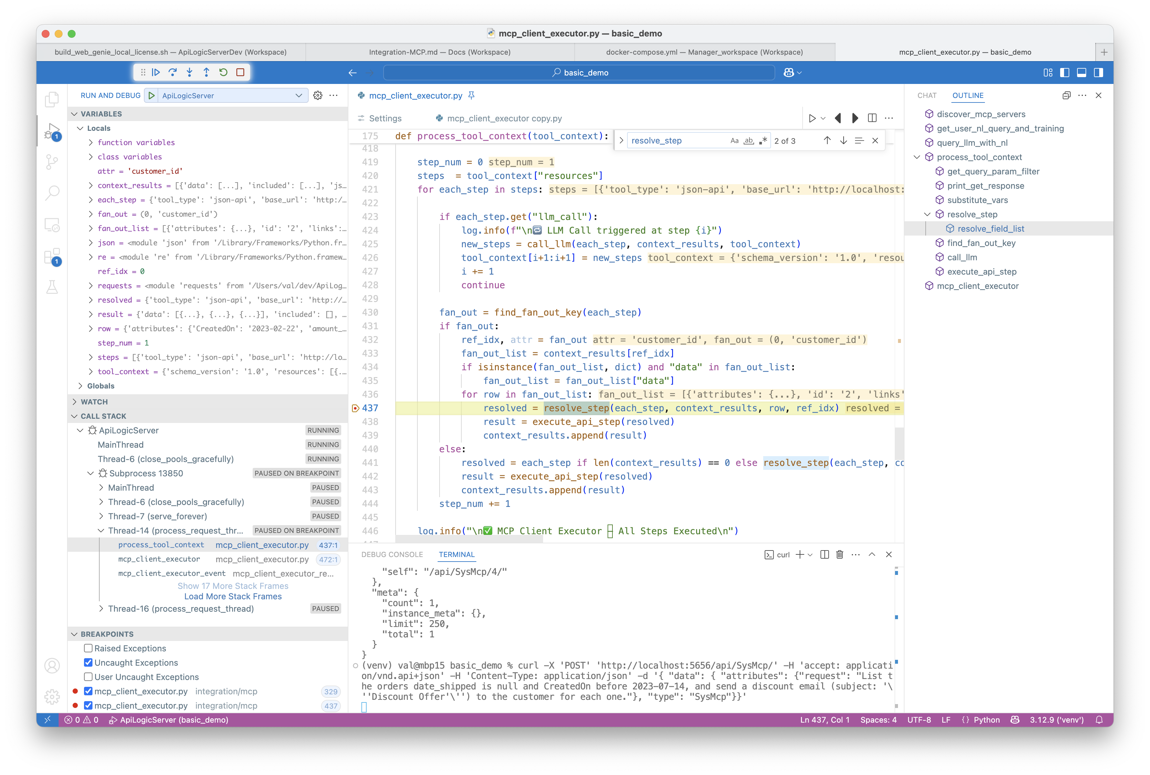Viewport: 1150px width, 775px height.
Task: Expand the Globals variables group
Action: tap(80, 386)
